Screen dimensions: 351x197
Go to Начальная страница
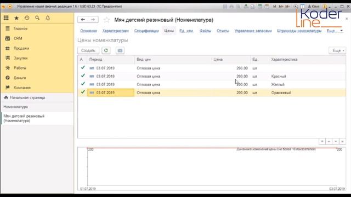pyautogui.click(x=27, y=97)
